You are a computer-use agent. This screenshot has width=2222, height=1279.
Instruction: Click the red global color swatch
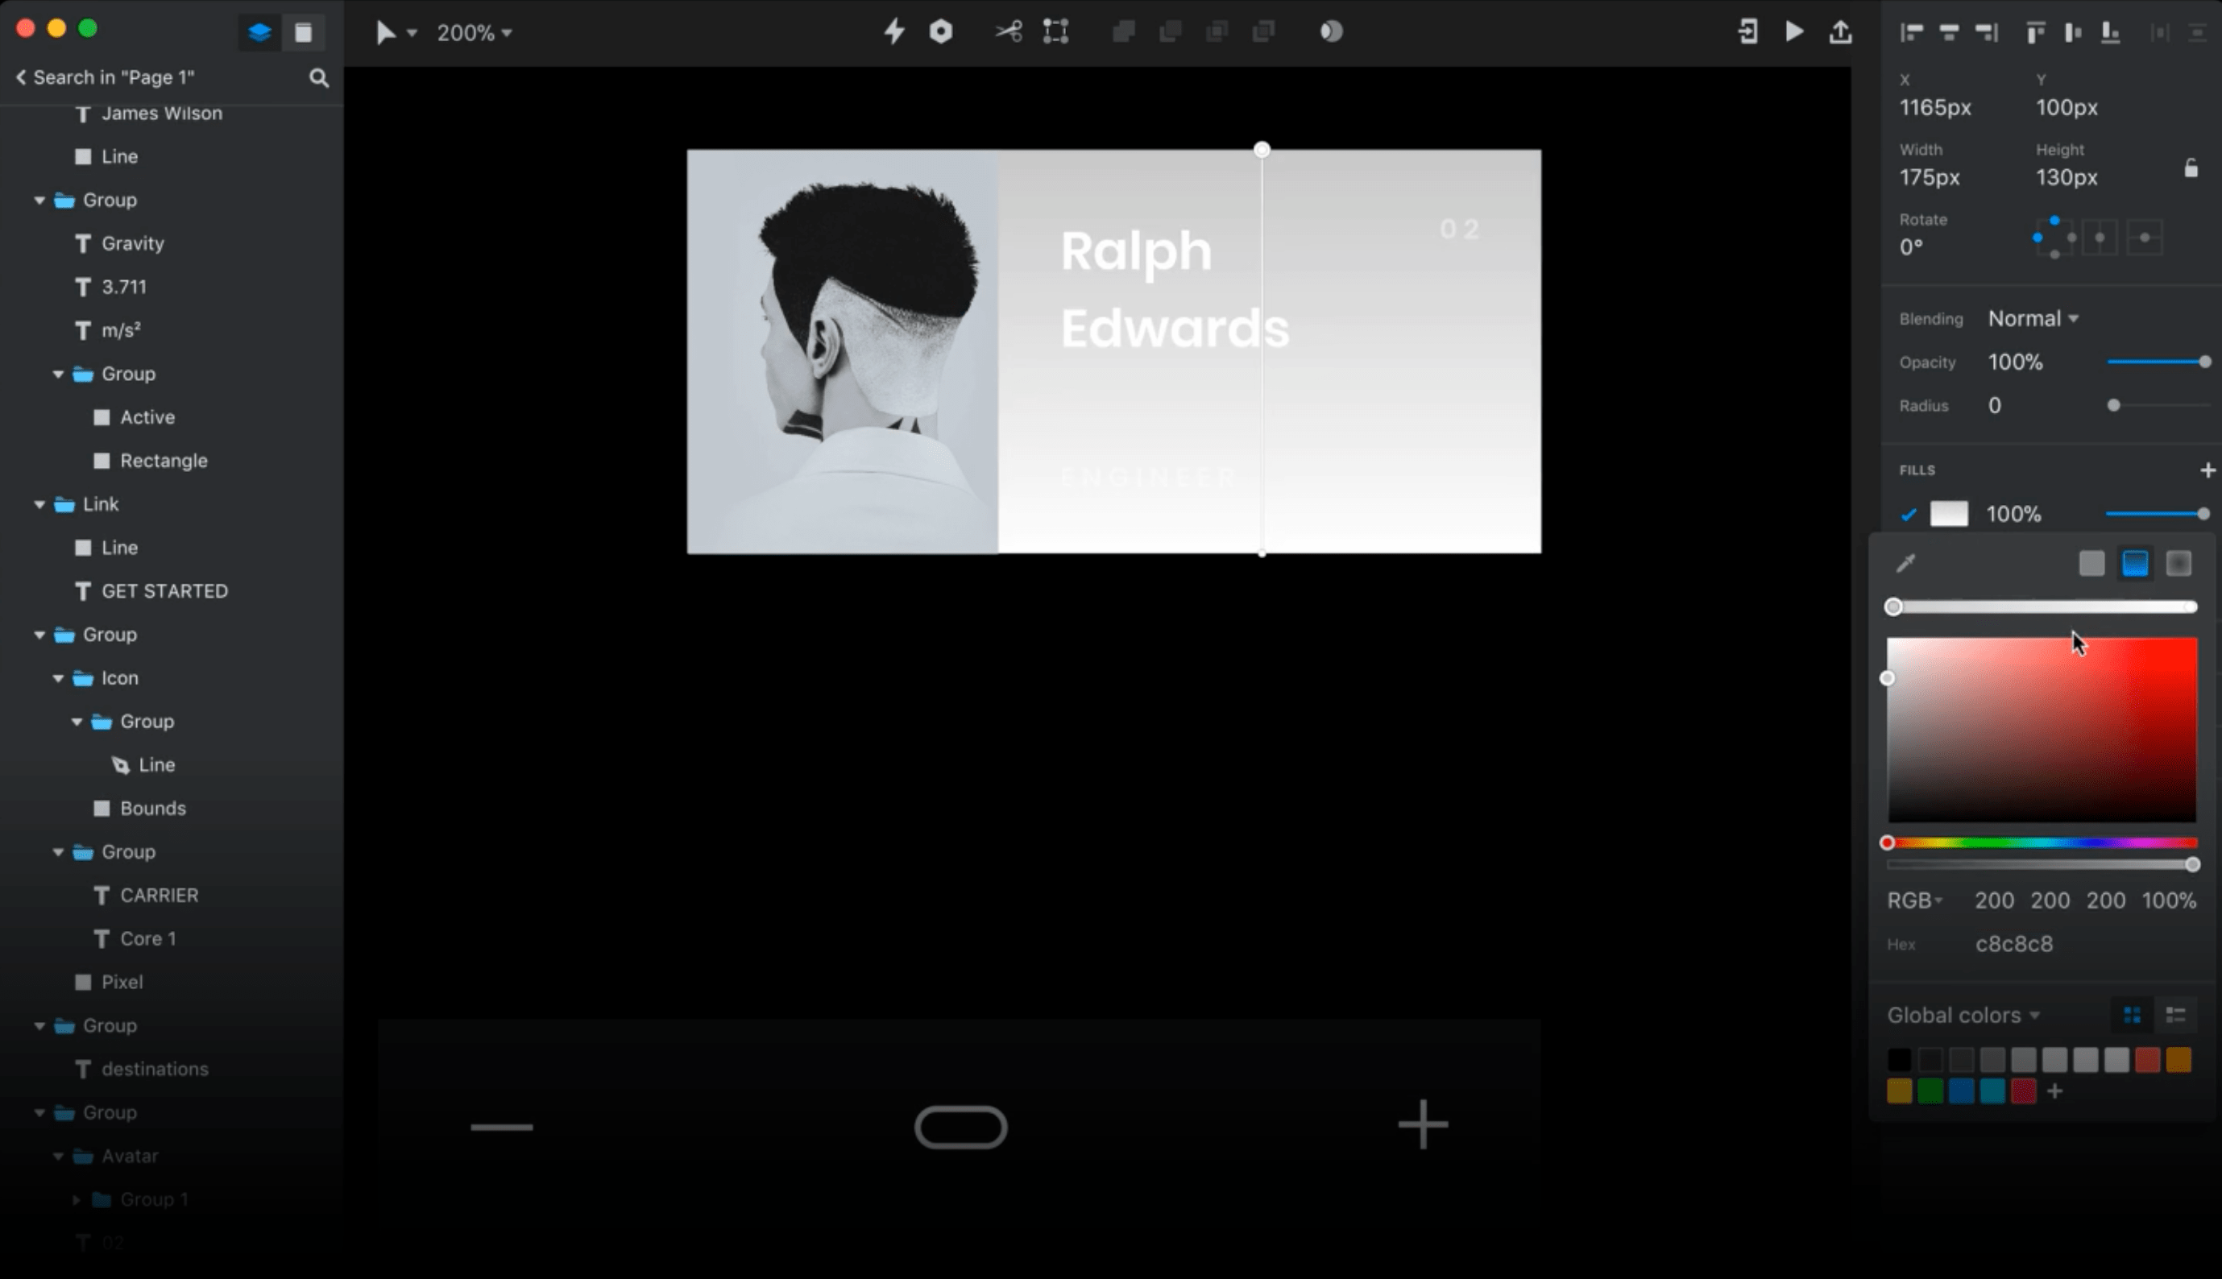(x=2147, y=1059)
